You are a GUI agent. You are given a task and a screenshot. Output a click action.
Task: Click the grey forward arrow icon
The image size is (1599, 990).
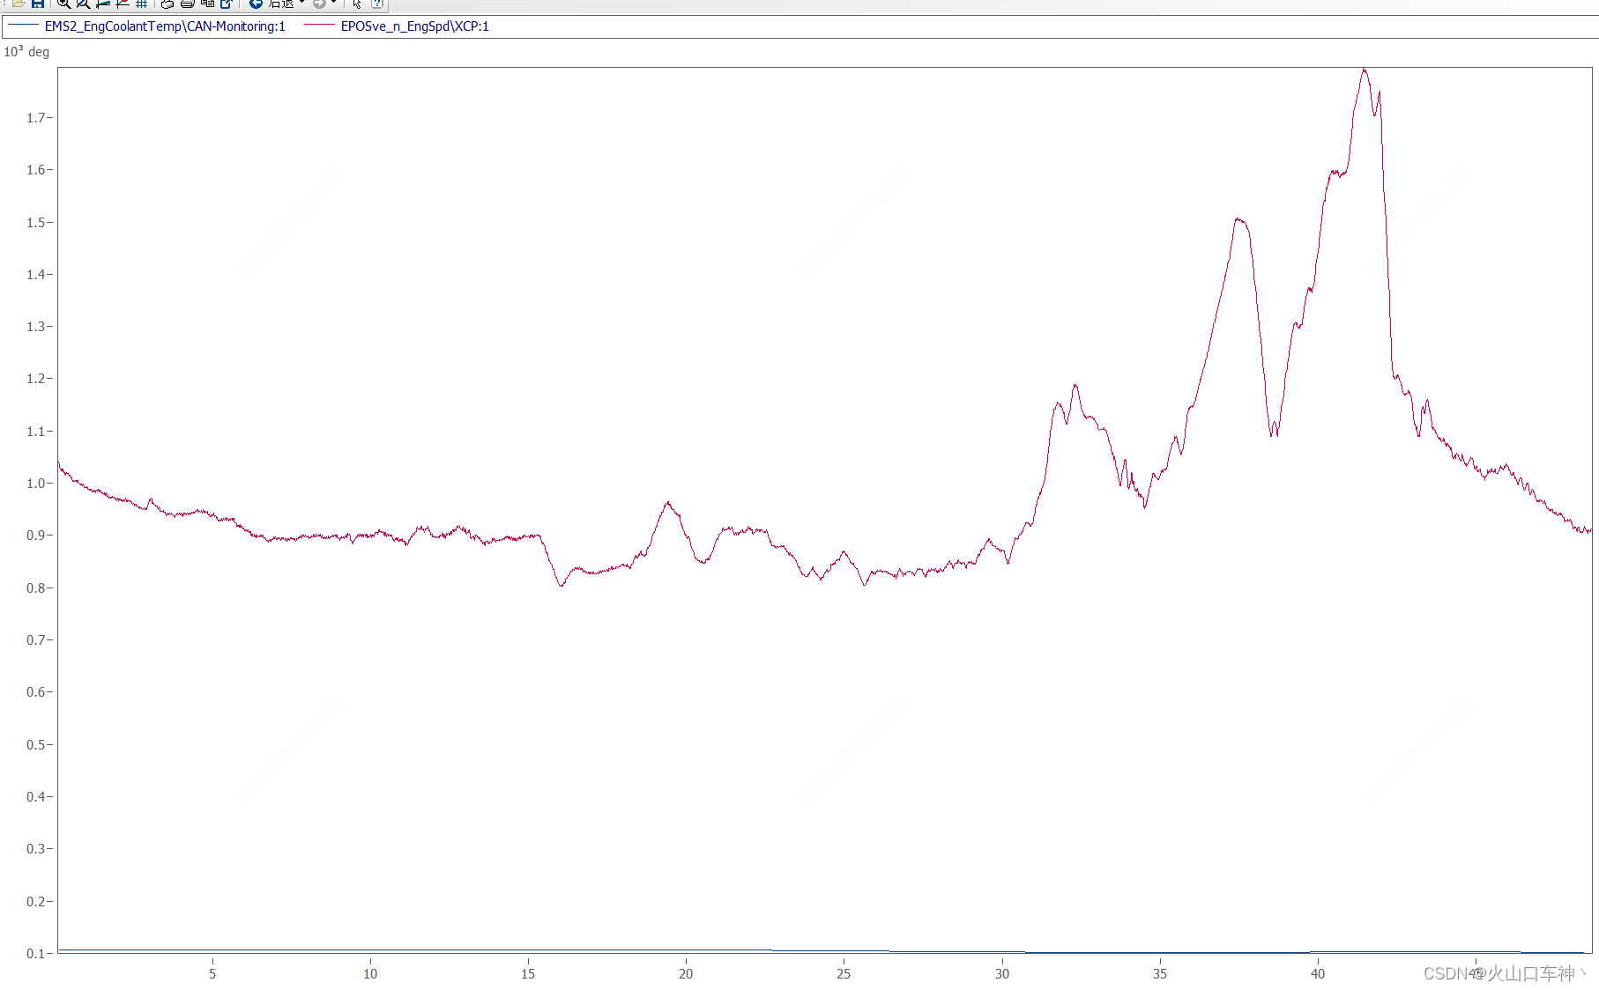point(319,4)
